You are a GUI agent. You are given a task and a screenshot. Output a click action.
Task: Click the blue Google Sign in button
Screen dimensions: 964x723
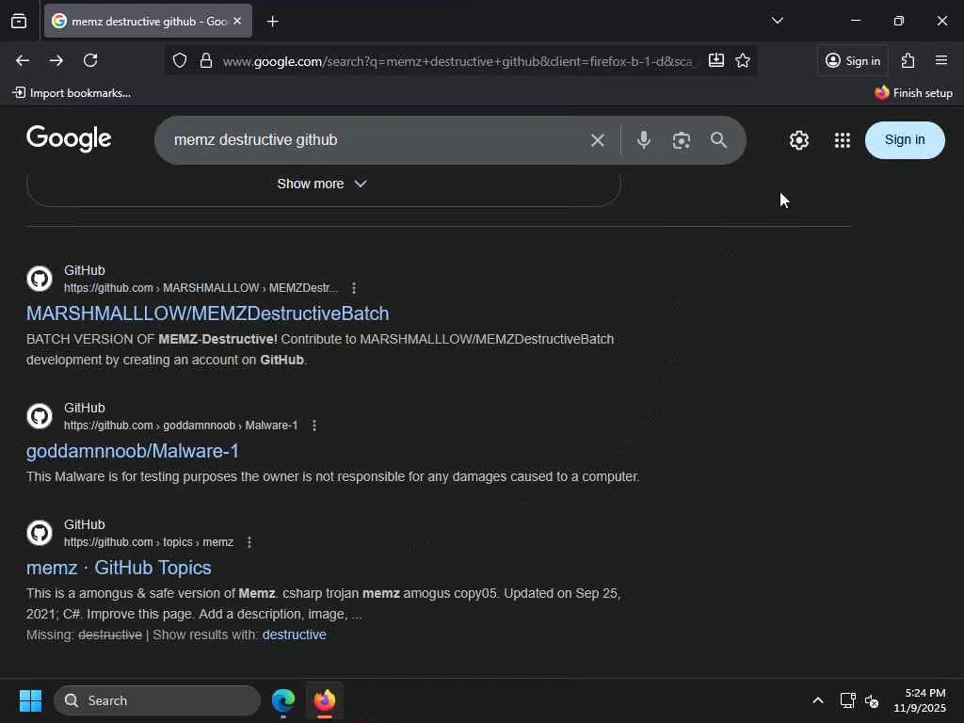coord(905,140)
